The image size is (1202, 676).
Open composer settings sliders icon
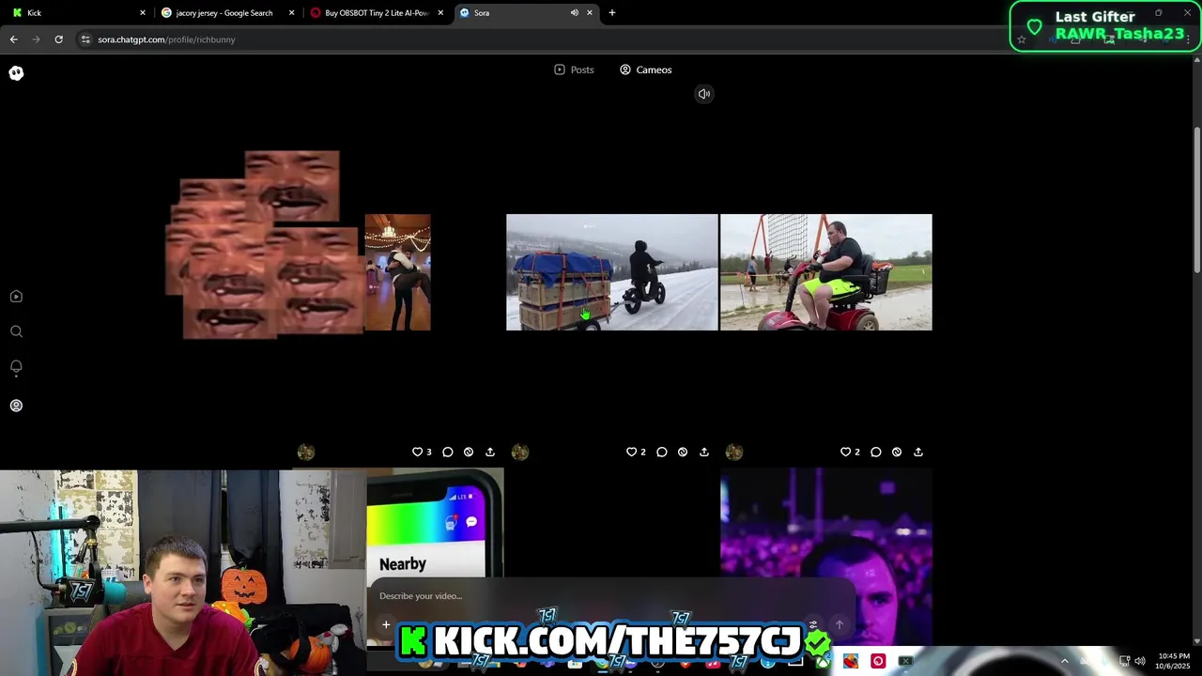813,624
